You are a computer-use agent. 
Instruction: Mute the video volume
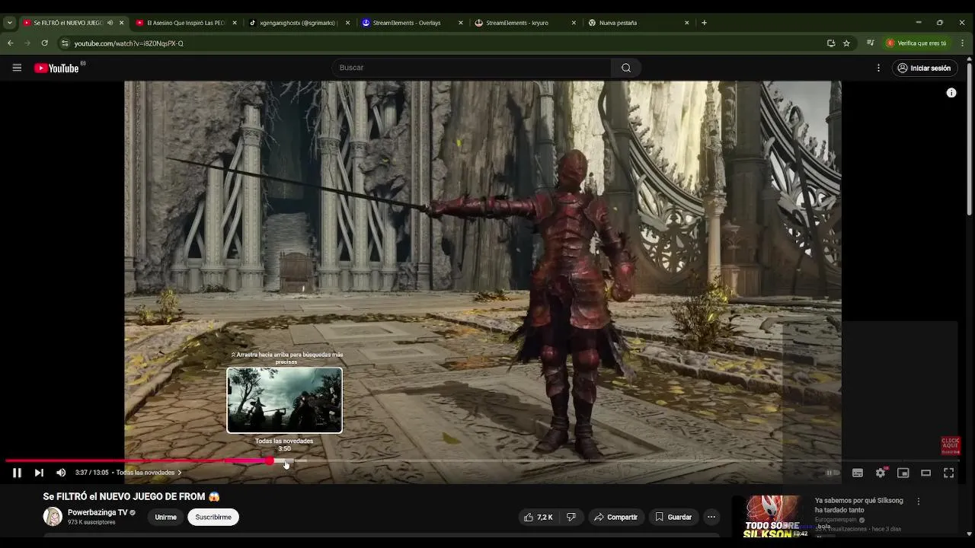pos(61,473)
